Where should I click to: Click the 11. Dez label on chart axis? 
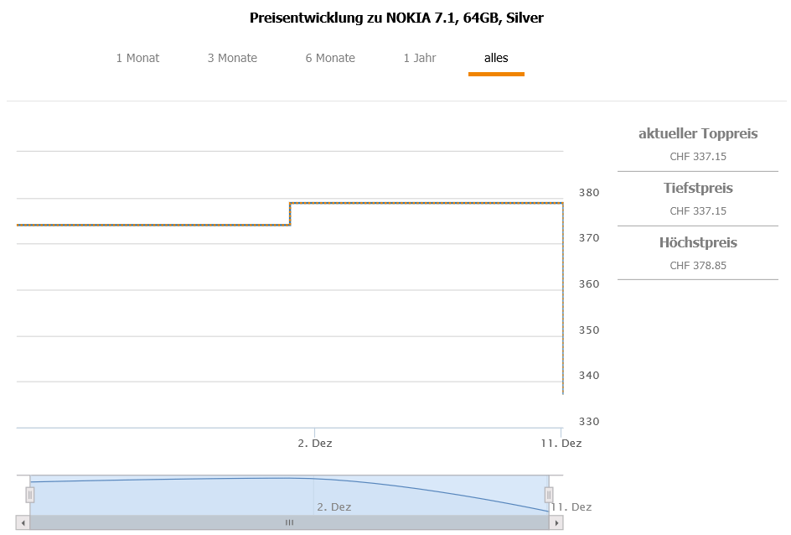561,443
